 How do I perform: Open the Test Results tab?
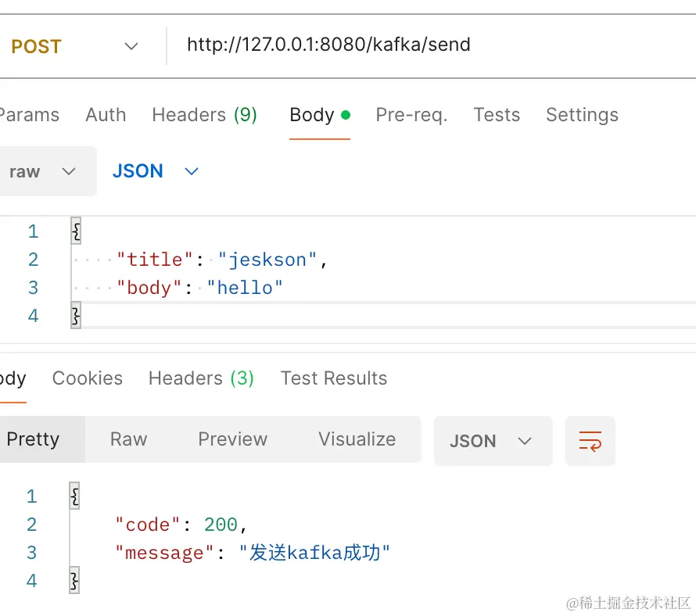[334, 378]
